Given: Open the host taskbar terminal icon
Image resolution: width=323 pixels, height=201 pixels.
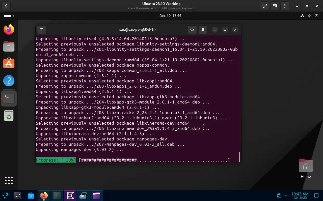Looking at the screenshot, I should (x=57, y=195).
